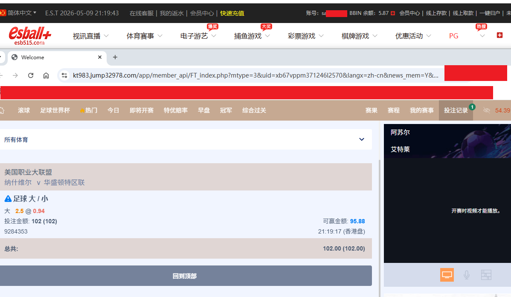The image size is (511, 297).
Task: Switch to the 特优赔率 tab
Action: click(x=176, y=110)
